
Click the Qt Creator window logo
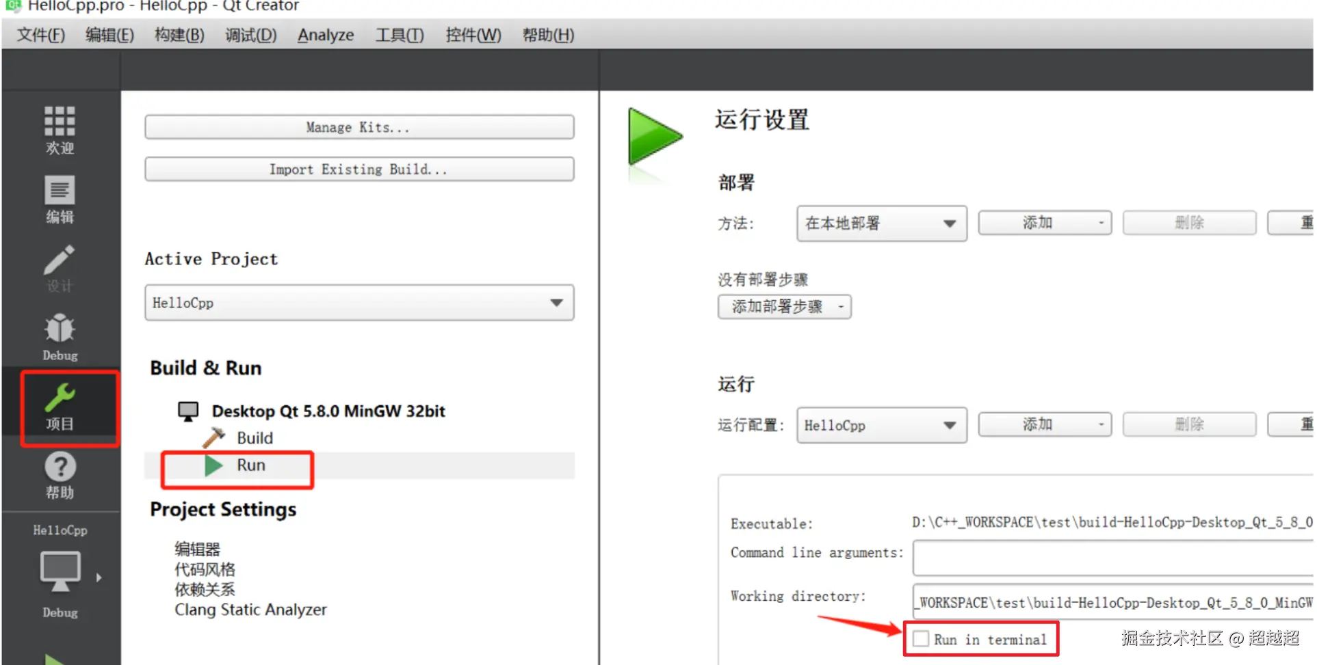click(13, 5)
